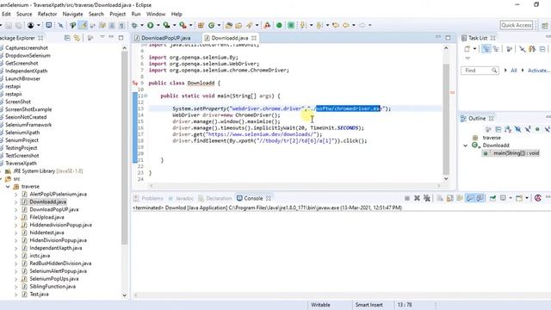The height and width of the screenshot is (310, 551).
Task: Click the Quick Access search field
Action: pyautogui.click(x=517, y=25)
